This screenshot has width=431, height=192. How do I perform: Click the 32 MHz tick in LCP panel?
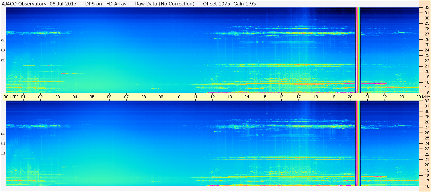point(426,101)
